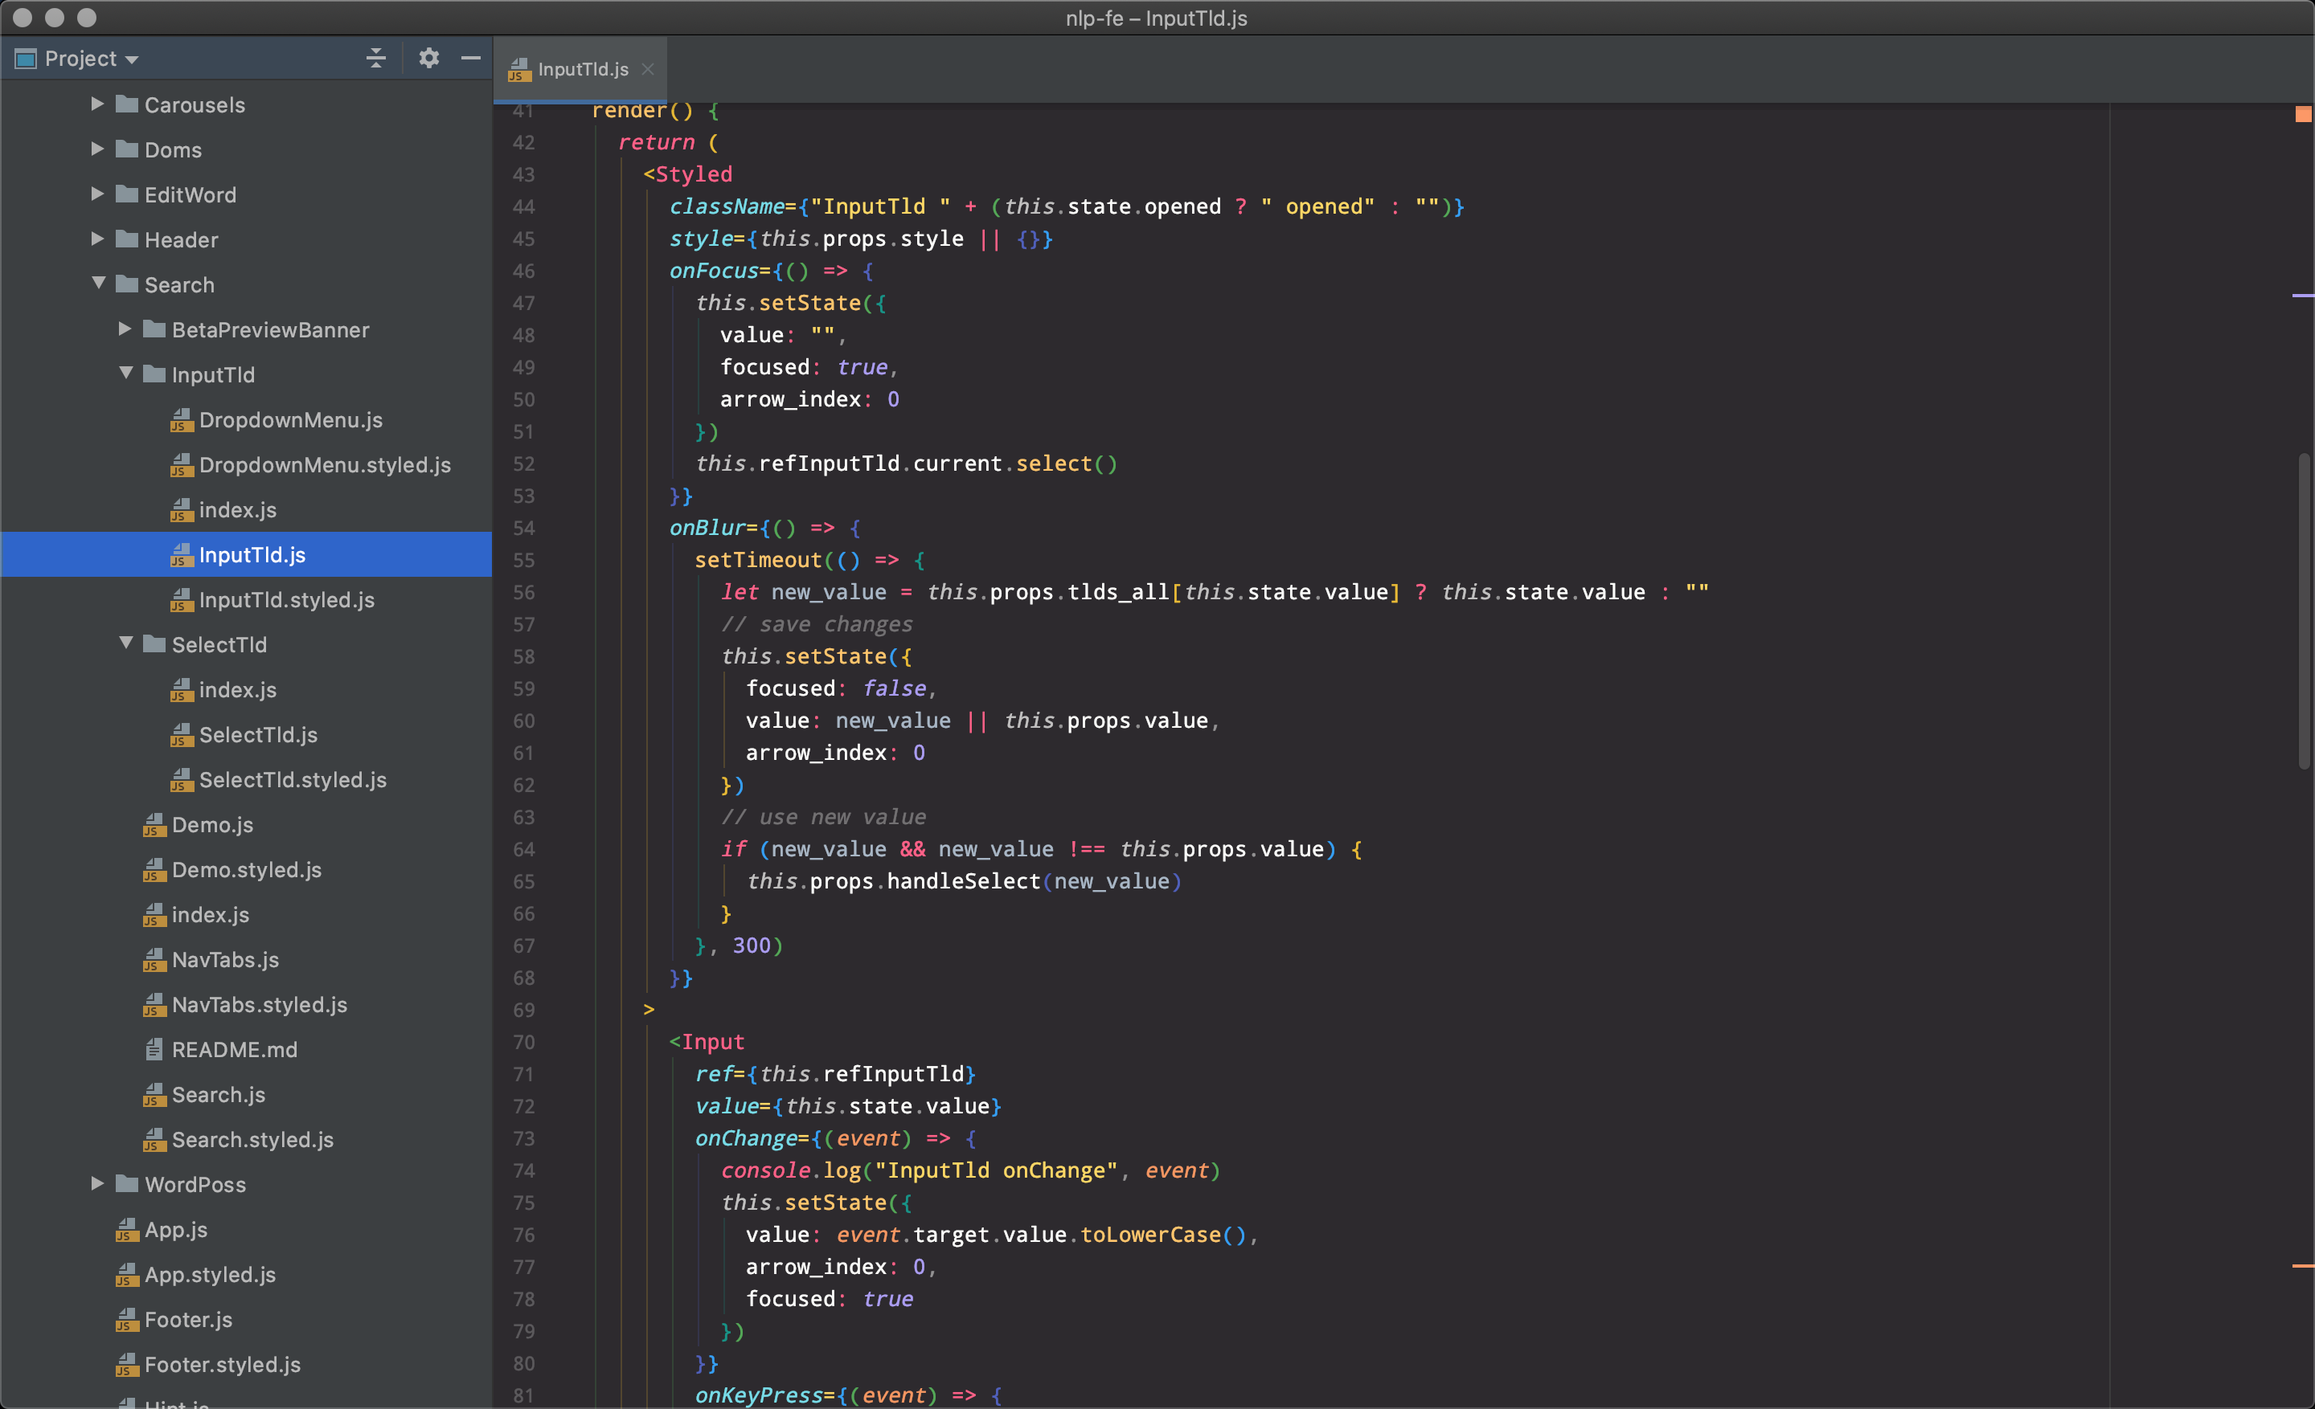Collapse the InputTld folder
This screenshot has height=1409, width=2315.
tap(126, 374)
